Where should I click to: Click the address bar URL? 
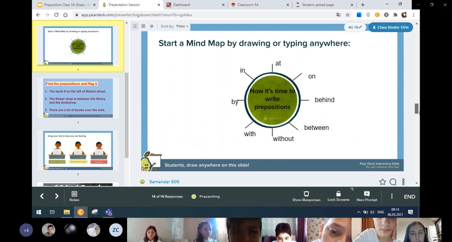pyautogui.click(x=136, y=15)
